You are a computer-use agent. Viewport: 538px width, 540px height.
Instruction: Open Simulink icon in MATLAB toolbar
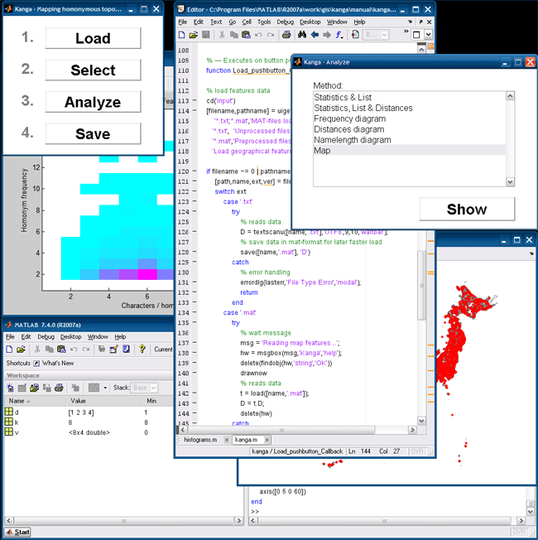[x=102, y=350]
